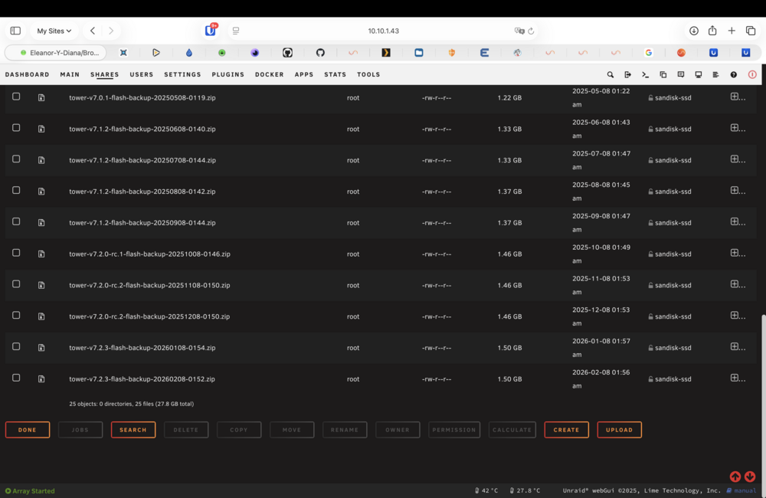
Task: Select checkbox for tower-v7.2.3-flash-backup-20260108-0154.zip
Action: click(x=16, y=346)
